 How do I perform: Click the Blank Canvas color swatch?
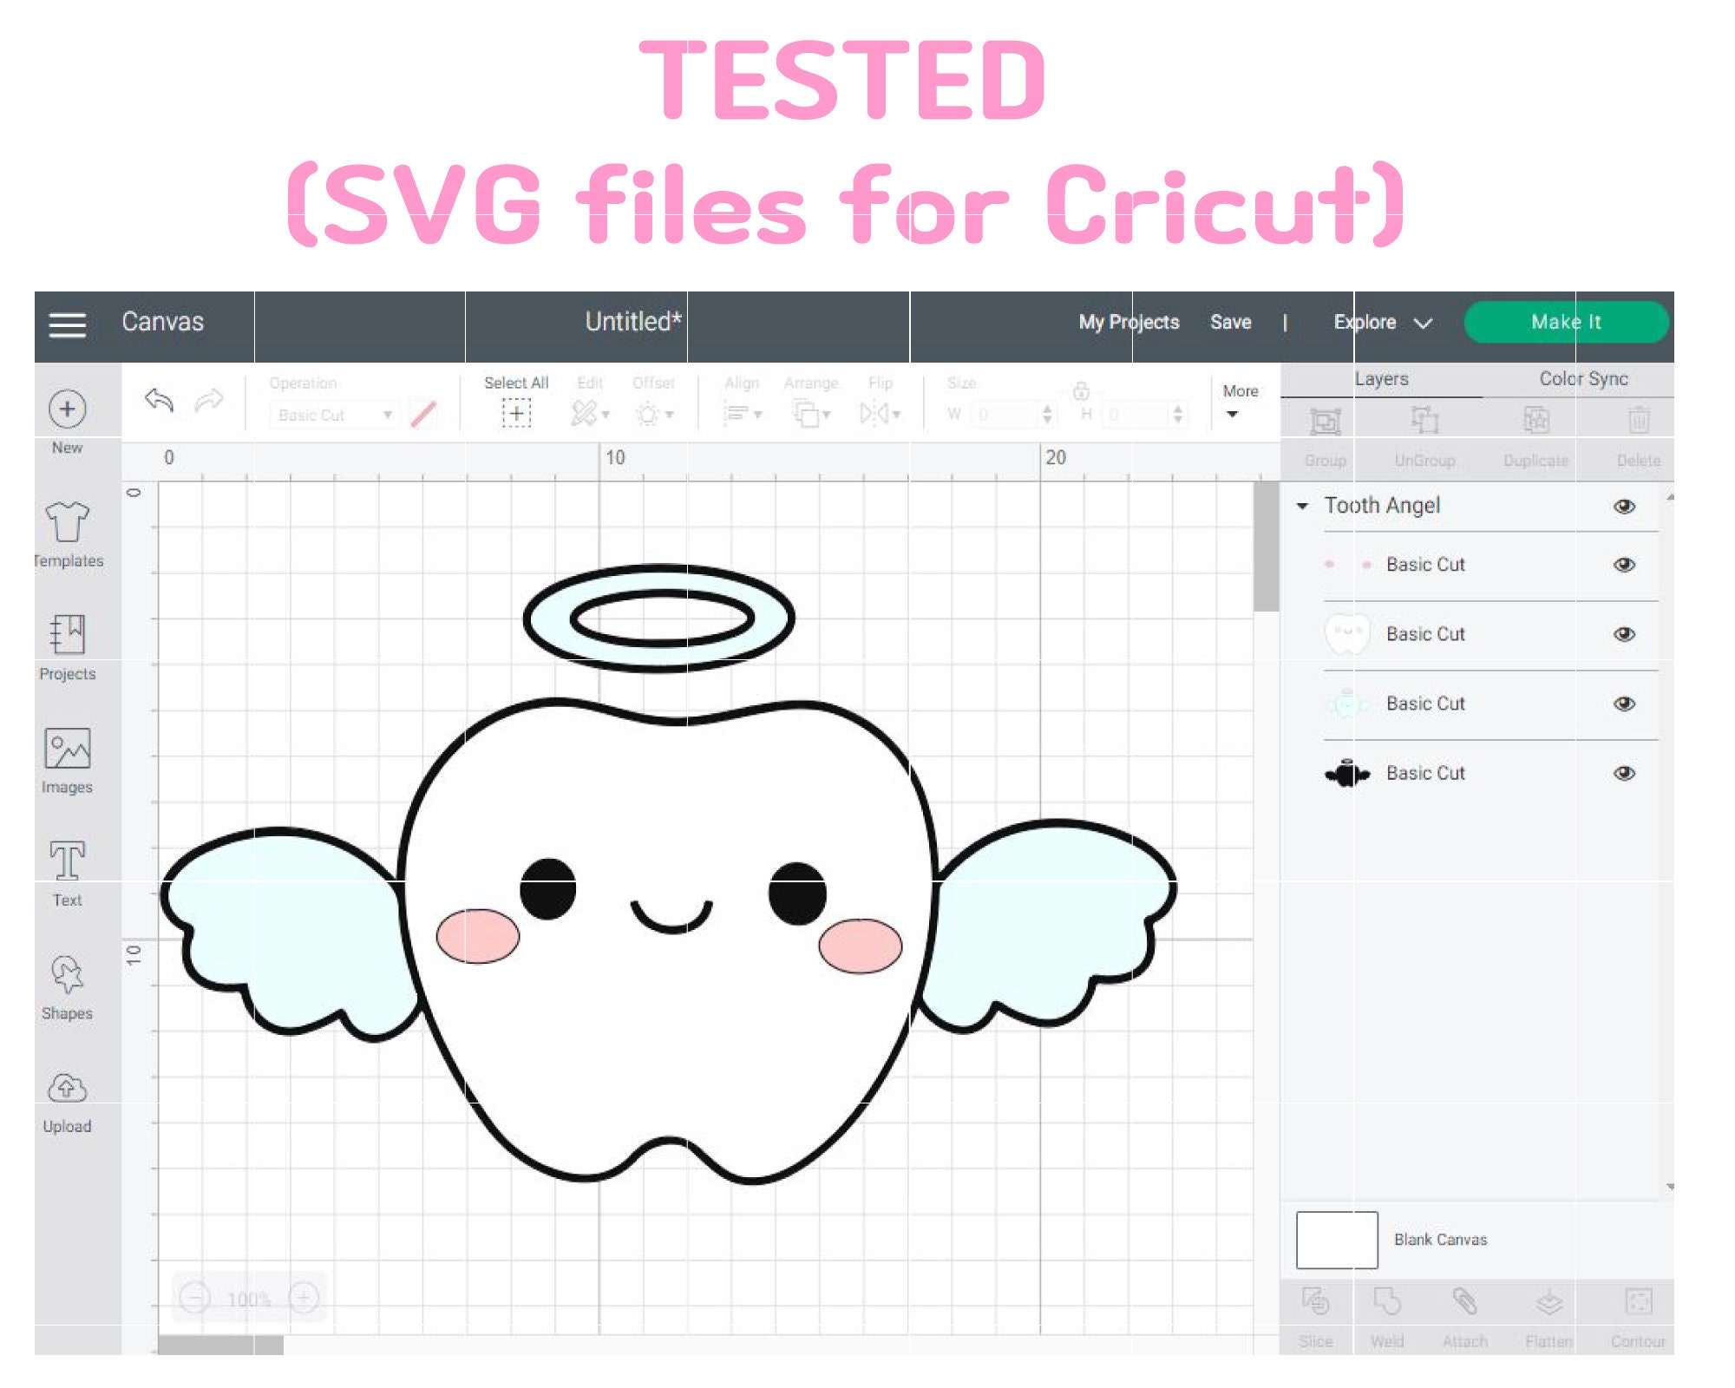[x=1336, y=1239]
